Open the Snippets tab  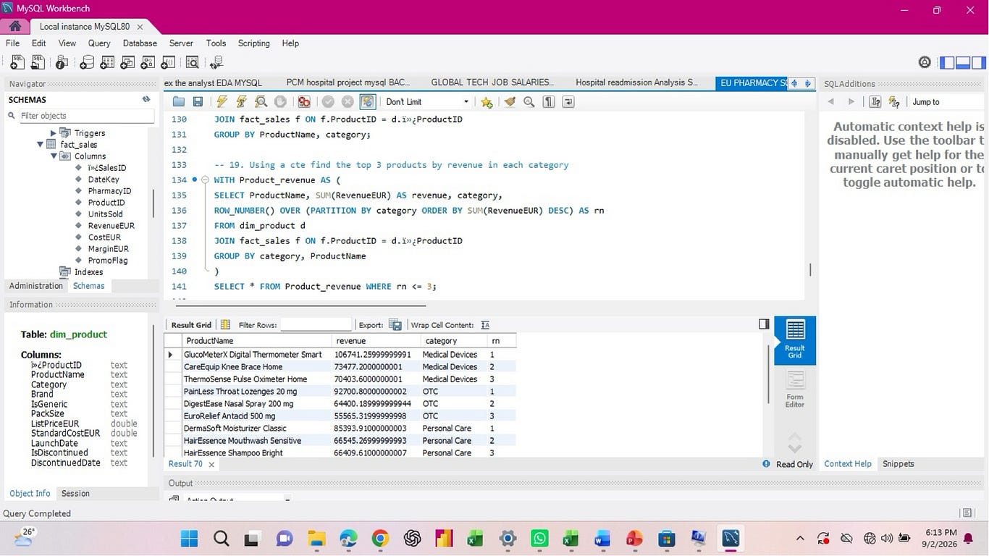898,464
